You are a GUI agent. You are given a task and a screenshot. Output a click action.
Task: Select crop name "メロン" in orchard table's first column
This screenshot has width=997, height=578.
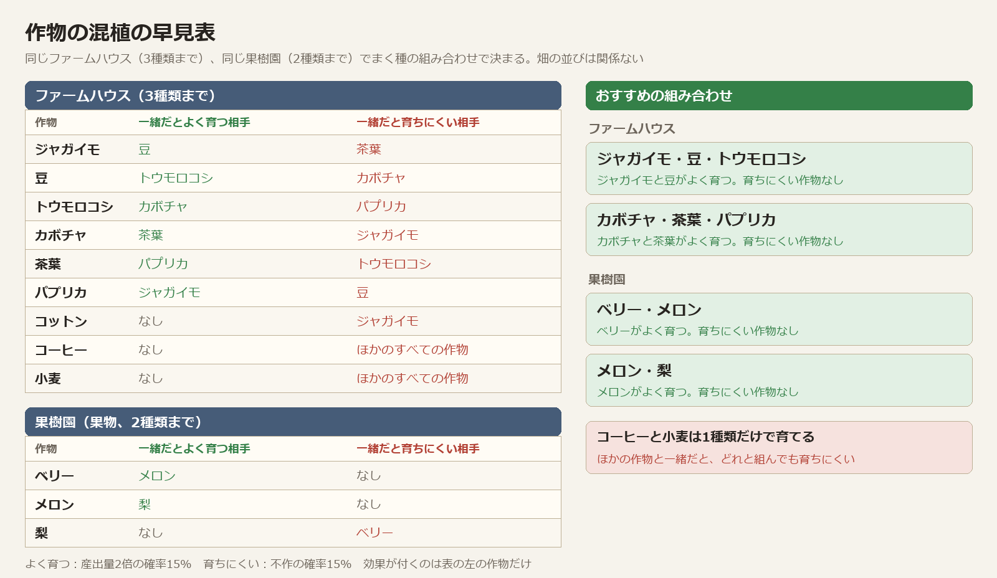click(55, 505)
